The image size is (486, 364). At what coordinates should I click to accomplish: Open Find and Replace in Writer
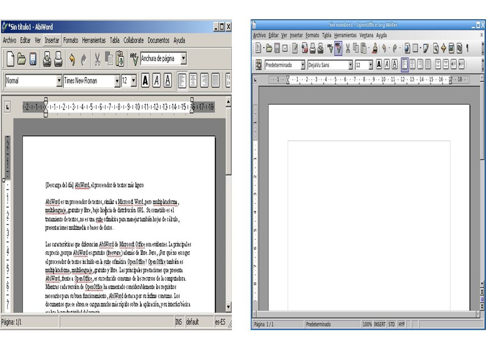[436, 48]
